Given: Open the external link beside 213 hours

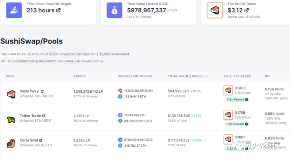Looking at the screenshot, I should tap(58, 11).
